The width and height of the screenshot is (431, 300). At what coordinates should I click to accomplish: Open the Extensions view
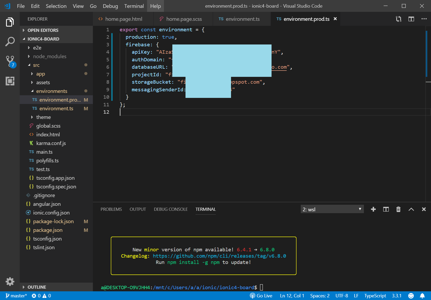[x=10, y=81]
